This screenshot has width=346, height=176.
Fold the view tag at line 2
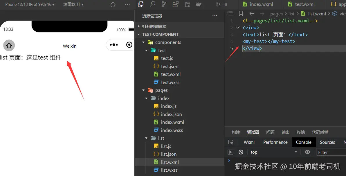pos(238,28)
